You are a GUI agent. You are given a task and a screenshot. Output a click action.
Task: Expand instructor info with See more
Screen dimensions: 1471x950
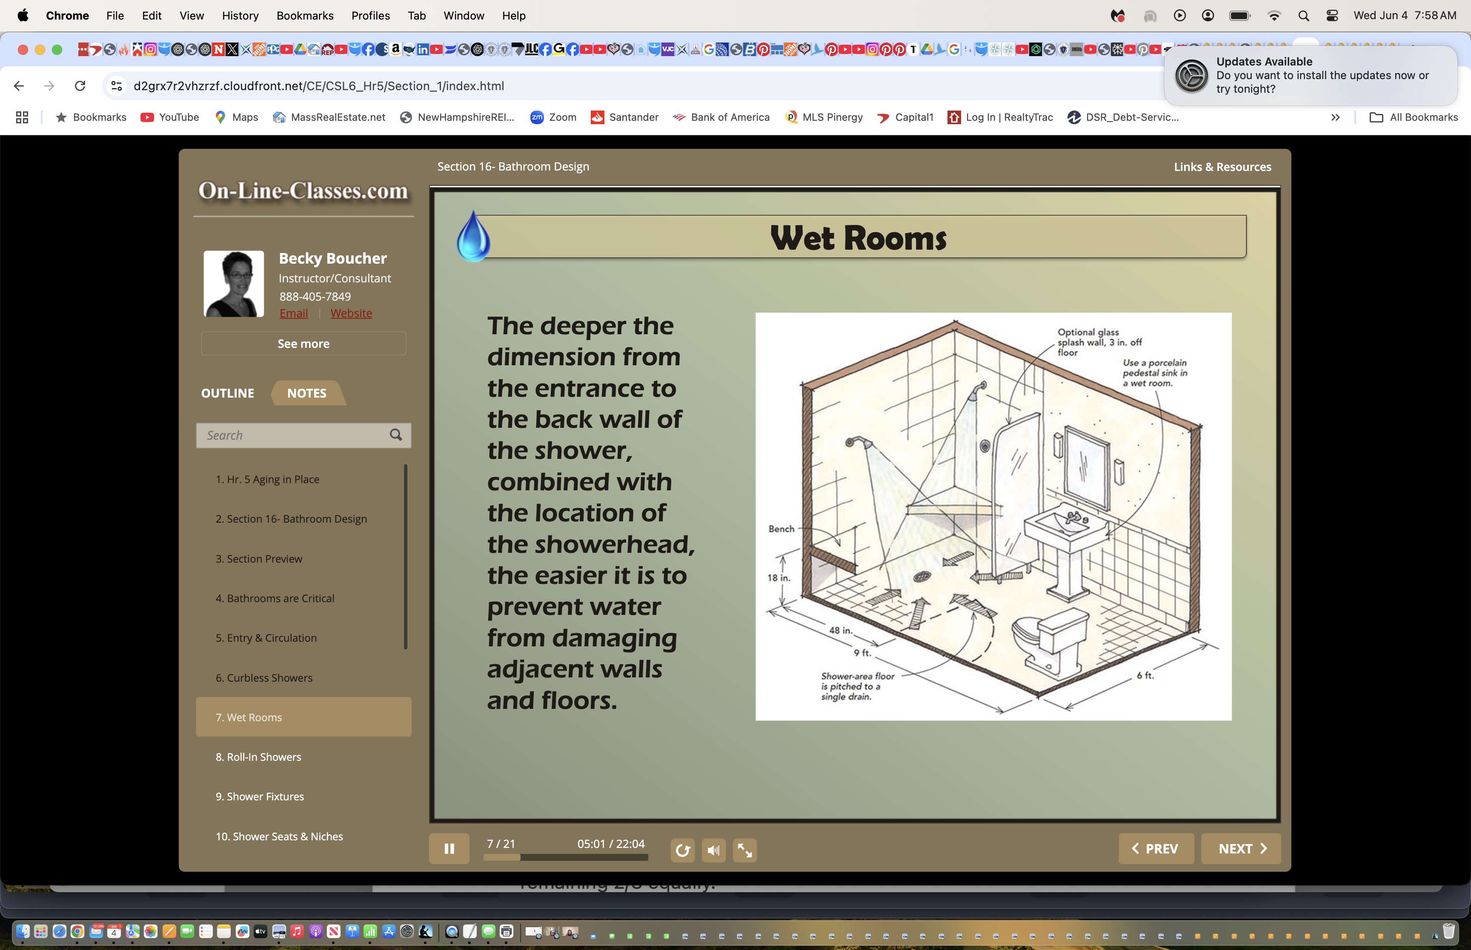pos(303,344)
